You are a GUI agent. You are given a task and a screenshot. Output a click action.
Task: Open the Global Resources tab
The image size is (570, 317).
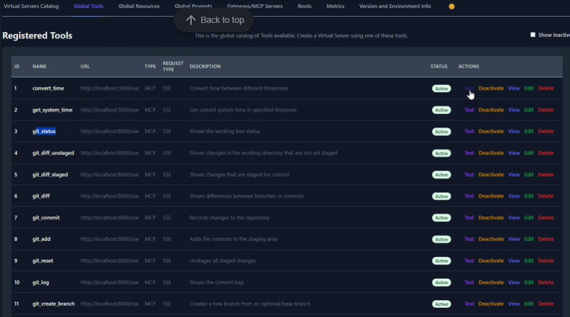click(139, 6)
